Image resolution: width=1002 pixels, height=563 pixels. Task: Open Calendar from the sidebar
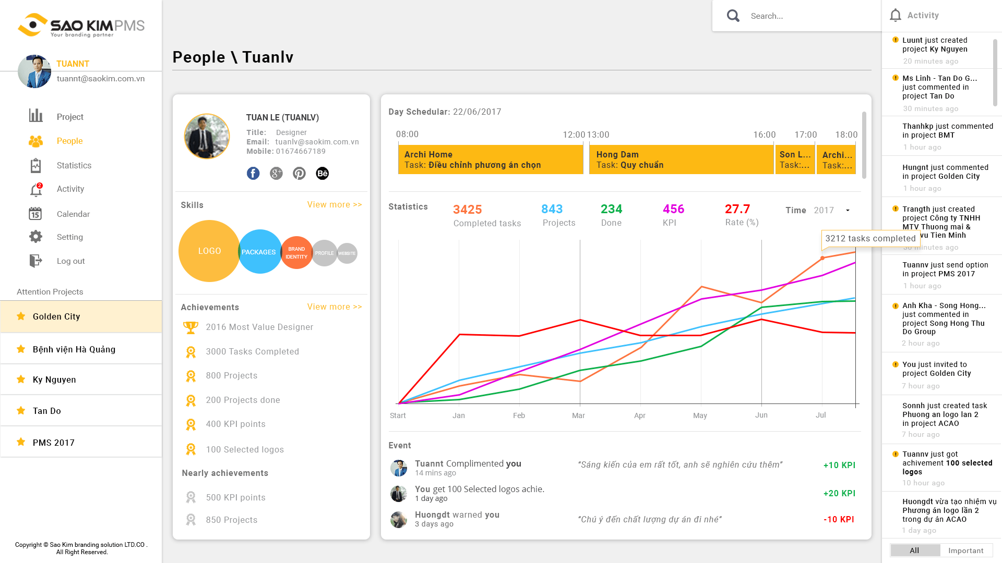[x=73, y=214]
